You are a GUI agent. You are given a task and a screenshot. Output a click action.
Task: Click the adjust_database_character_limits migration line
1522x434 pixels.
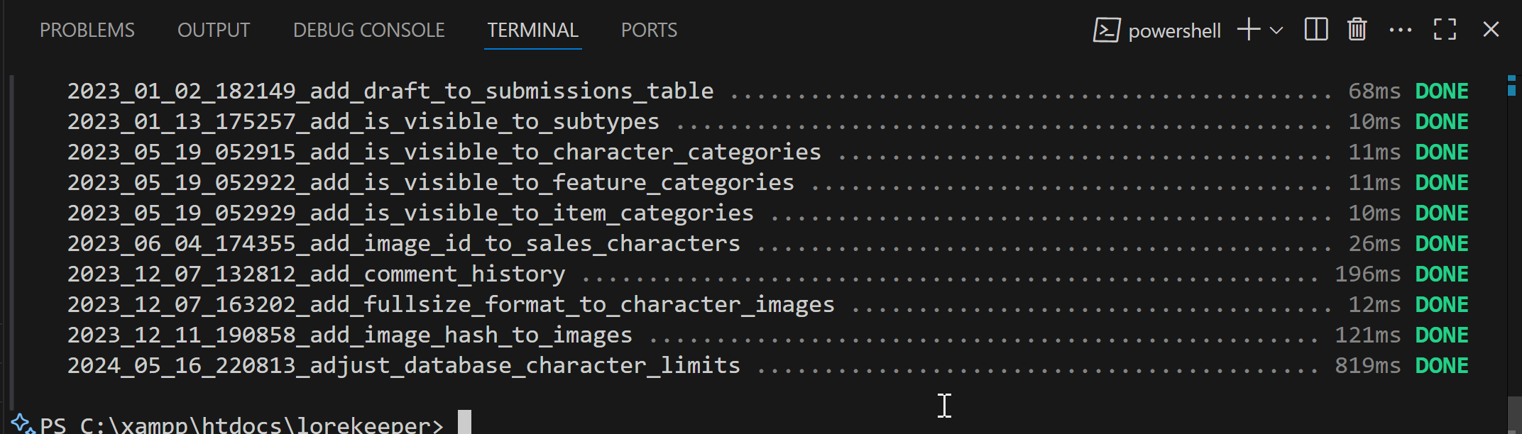pyautogui.click(x=403, y=366)
